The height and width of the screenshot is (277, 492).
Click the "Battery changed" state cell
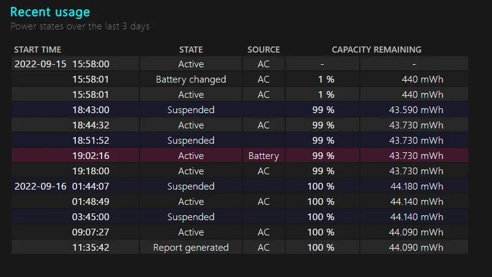pos(191,79)
